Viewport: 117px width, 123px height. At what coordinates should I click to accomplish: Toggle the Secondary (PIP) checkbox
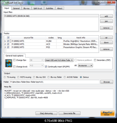[95, 60]
